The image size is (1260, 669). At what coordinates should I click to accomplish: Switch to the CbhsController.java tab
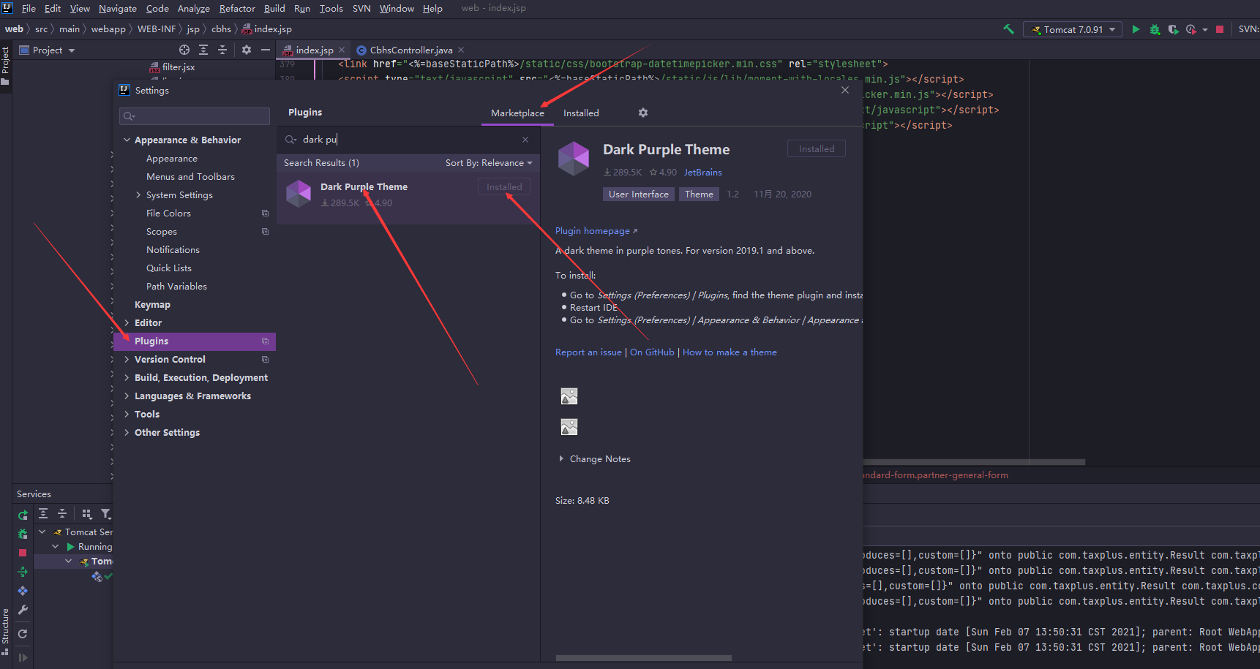tap(410, 50)
